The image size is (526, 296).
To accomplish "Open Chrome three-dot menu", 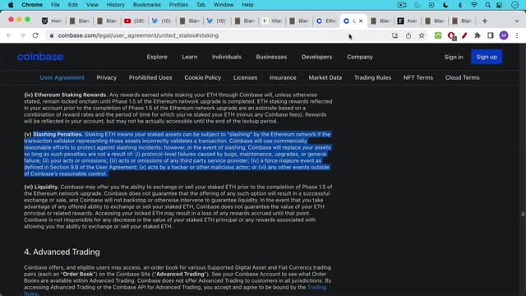I will point(517,35).
